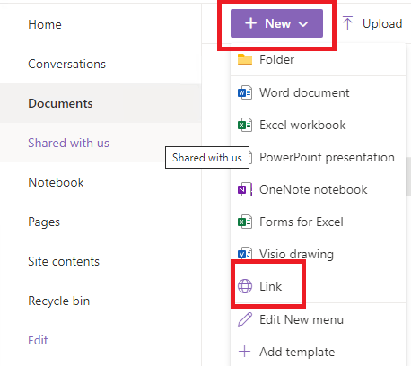Click the pencil Edit New menu icon
This screenshot has height=366, width=411.
click(245, 319)
